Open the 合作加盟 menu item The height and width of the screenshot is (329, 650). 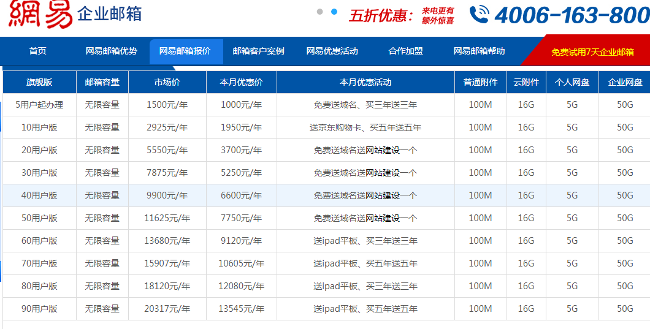tap(405, 51)
